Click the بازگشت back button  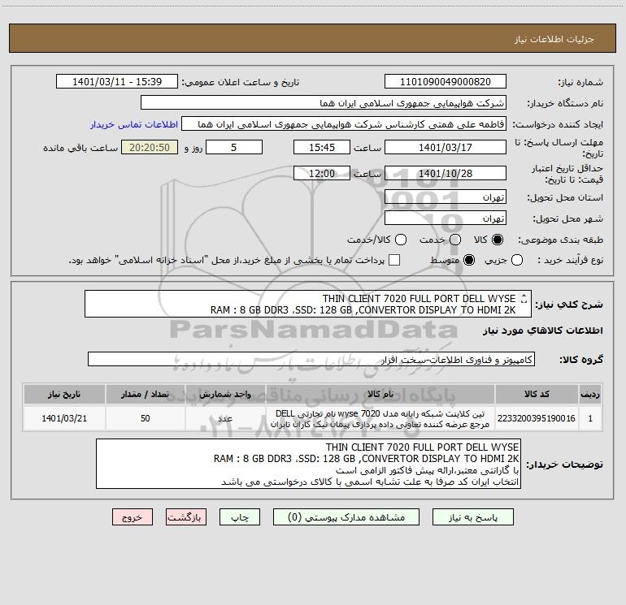tap(186, 517)
